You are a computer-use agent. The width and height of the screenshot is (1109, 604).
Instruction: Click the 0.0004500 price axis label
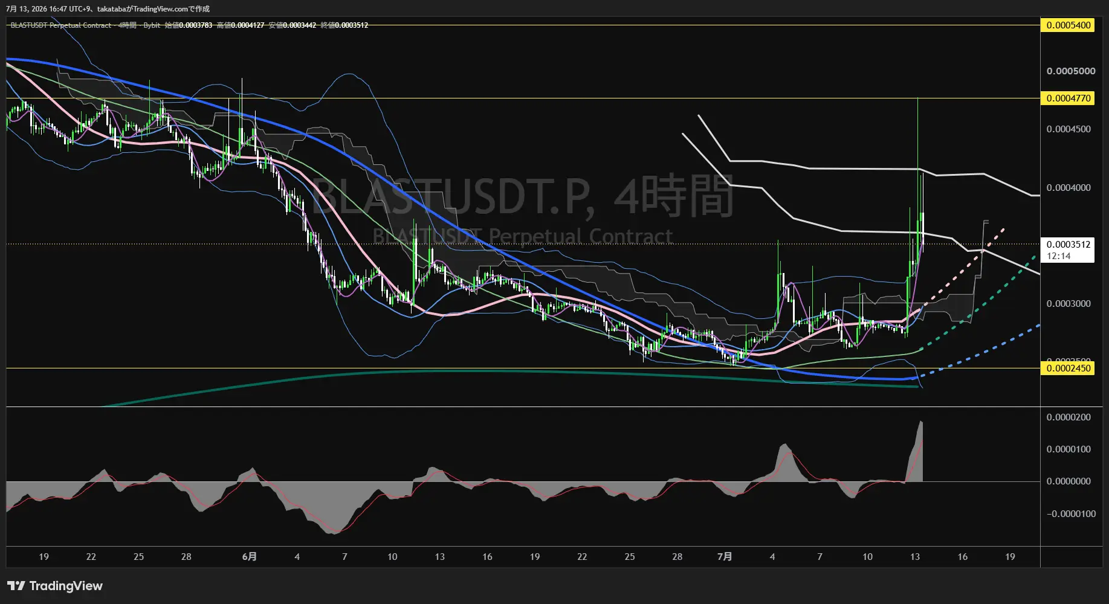click(1069, 129)
